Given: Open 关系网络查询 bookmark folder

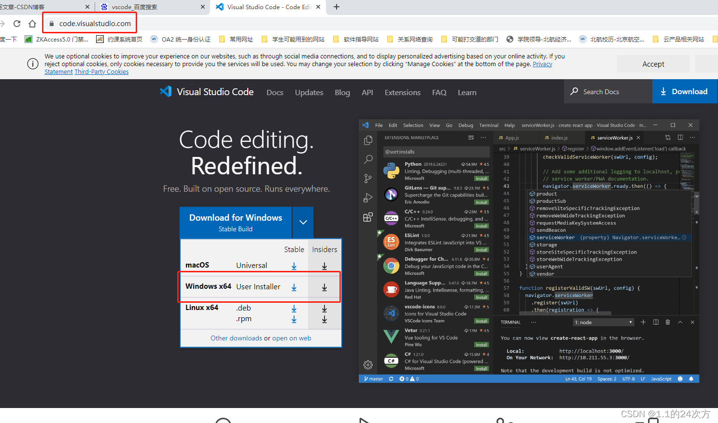Looking at the screenshot, I should [410, 39].
